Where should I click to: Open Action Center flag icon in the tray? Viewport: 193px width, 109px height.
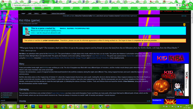tap(172, 107)
